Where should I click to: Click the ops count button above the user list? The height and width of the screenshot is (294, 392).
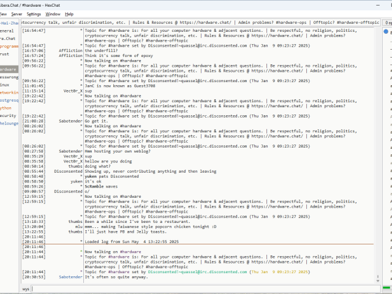[388, 22]
